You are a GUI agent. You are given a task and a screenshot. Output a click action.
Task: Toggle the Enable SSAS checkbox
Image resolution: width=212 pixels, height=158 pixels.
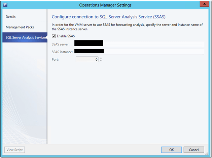click(54, 36)
